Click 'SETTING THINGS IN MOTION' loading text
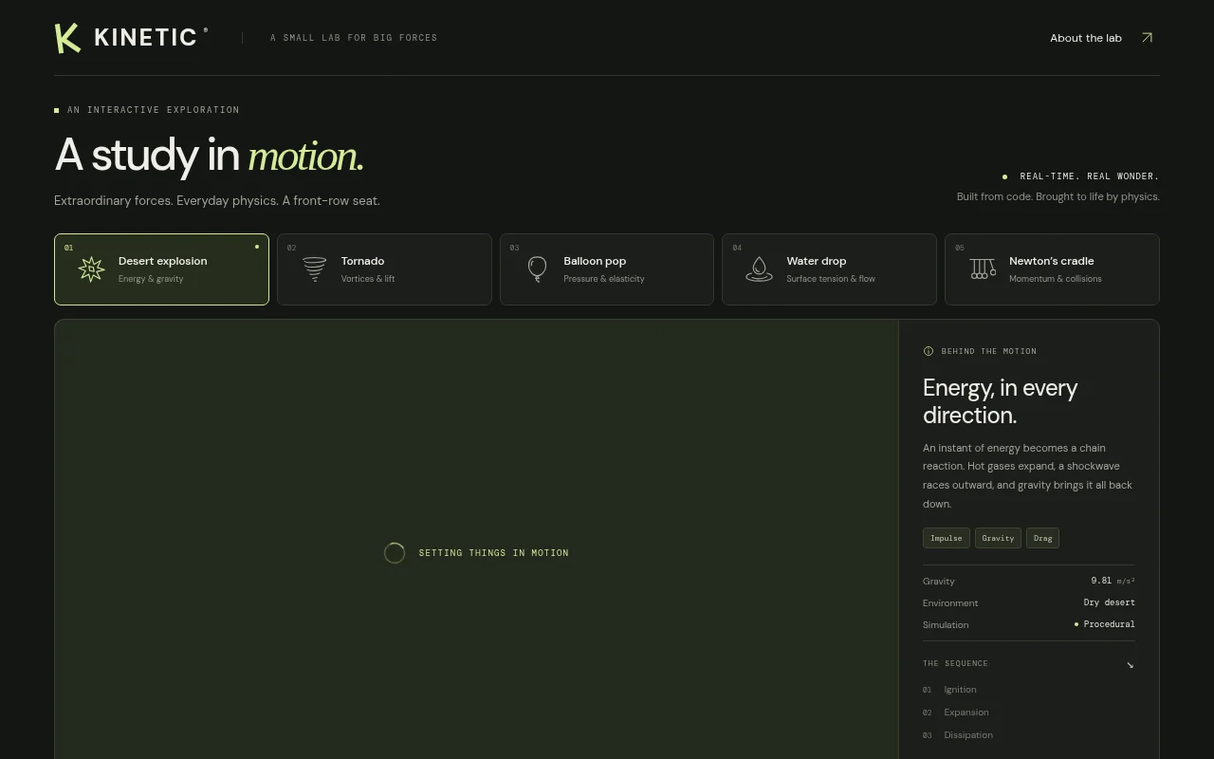Screen dimensions: 1214x759 click(x=494, y=553)
